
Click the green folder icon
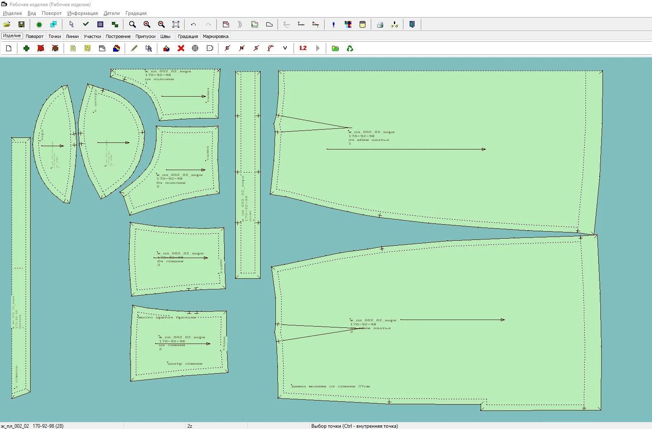point(335,48)
